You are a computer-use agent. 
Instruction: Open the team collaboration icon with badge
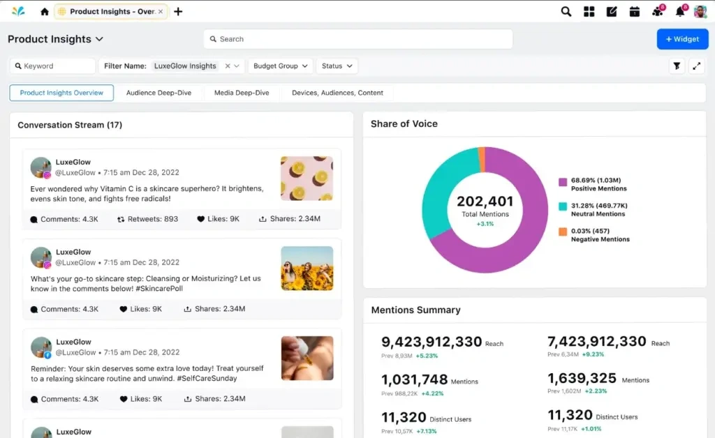point(658,11)
